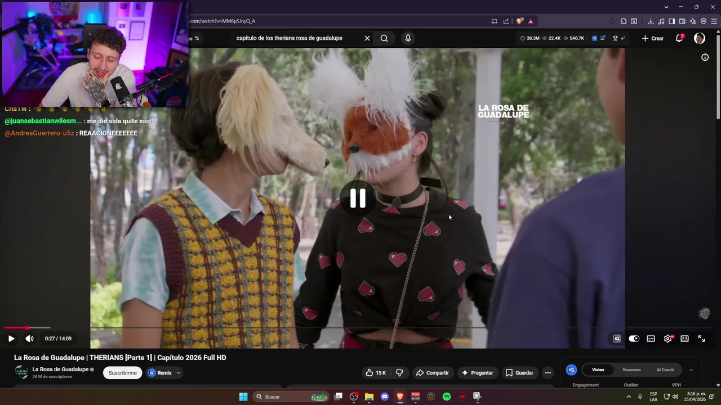
Task: Click the Outlier column label
Action: click(x=631, y=385)
